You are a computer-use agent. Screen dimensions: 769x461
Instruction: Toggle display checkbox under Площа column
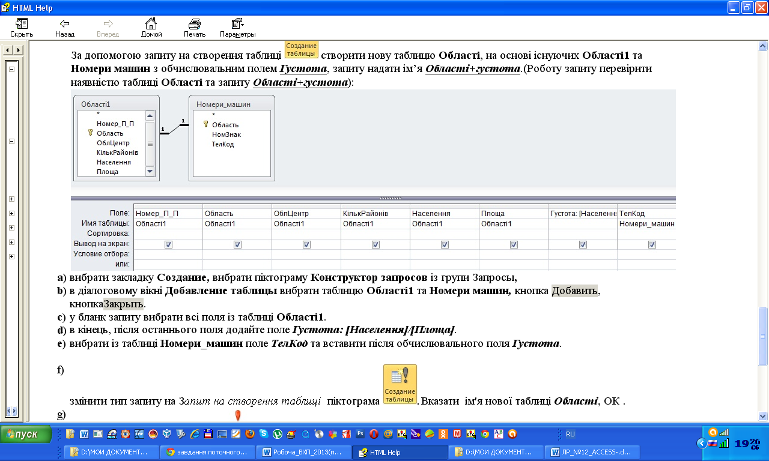514,244
